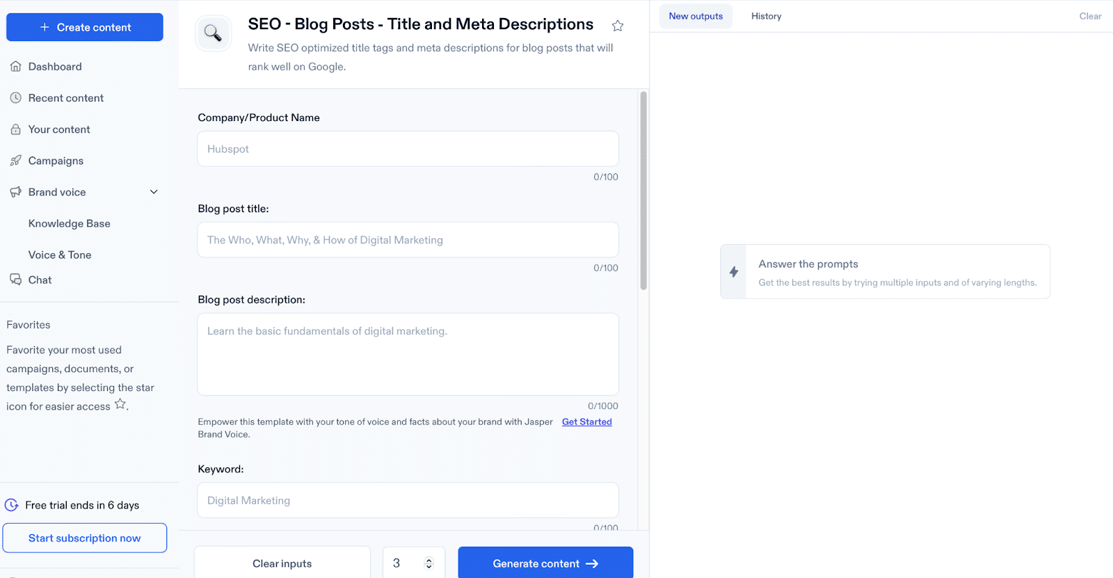The image size is (1113, 578).
Task: Switch to the New outputs tab
Action: [x=696, y=16]
